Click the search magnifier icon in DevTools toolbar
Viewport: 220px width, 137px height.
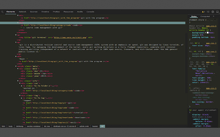[3, 12]
